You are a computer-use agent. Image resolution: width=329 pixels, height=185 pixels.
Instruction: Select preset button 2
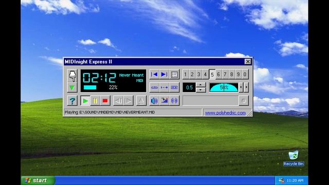coord(192,75)
